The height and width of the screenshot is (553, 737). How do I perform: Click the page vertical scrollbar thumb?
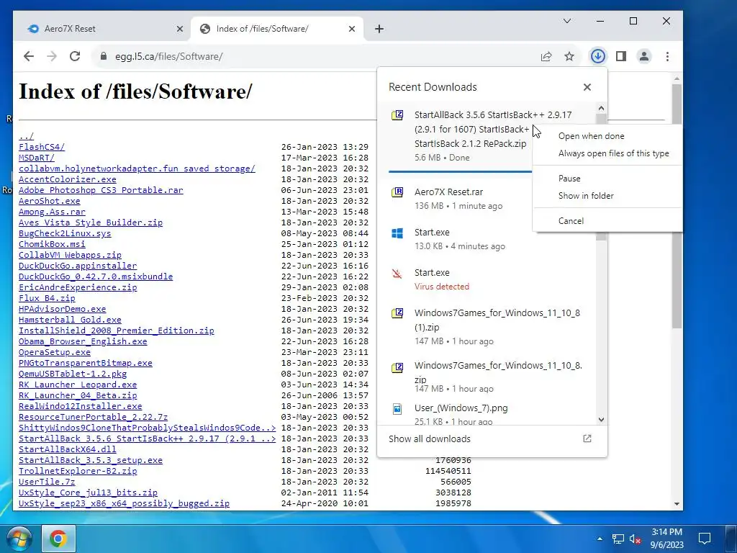coord(677,207)
